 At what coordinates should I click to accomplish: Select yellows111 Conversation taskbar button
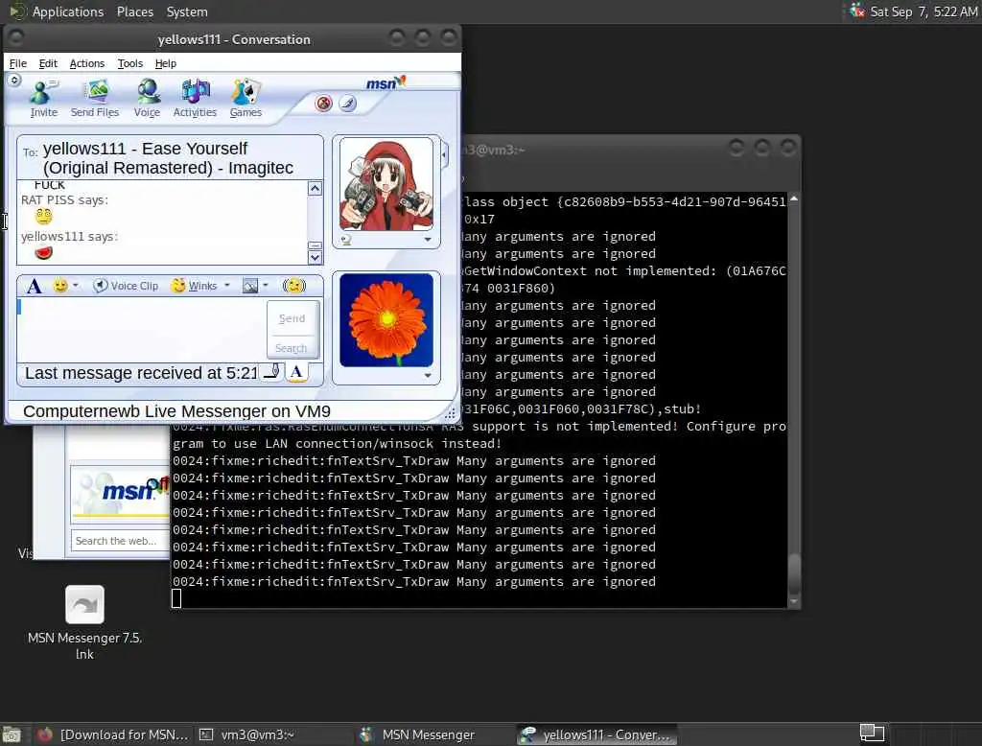click(596, 734)
